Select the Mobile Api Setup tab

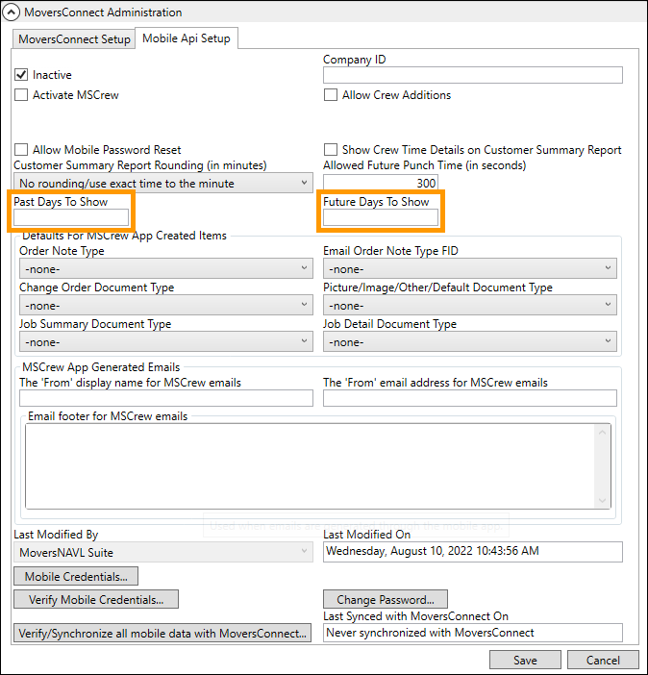(187, 39)
